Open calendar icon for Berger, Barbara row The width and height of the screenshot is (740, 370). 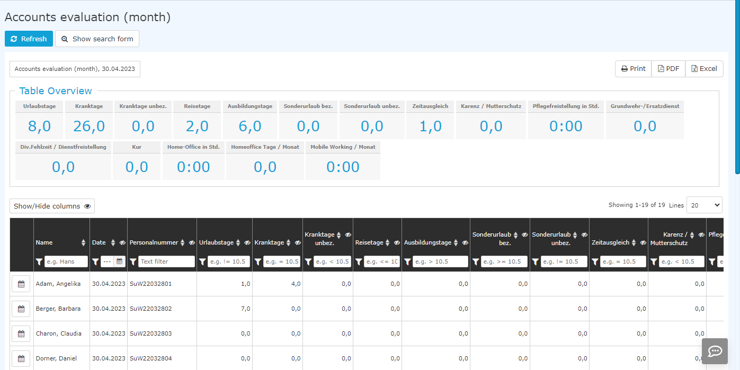tap(21, 309)
